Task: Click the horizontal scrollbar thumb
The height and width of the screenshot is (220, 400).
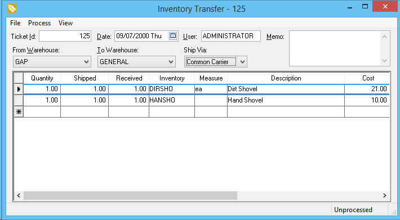Action: coord(130,196)
